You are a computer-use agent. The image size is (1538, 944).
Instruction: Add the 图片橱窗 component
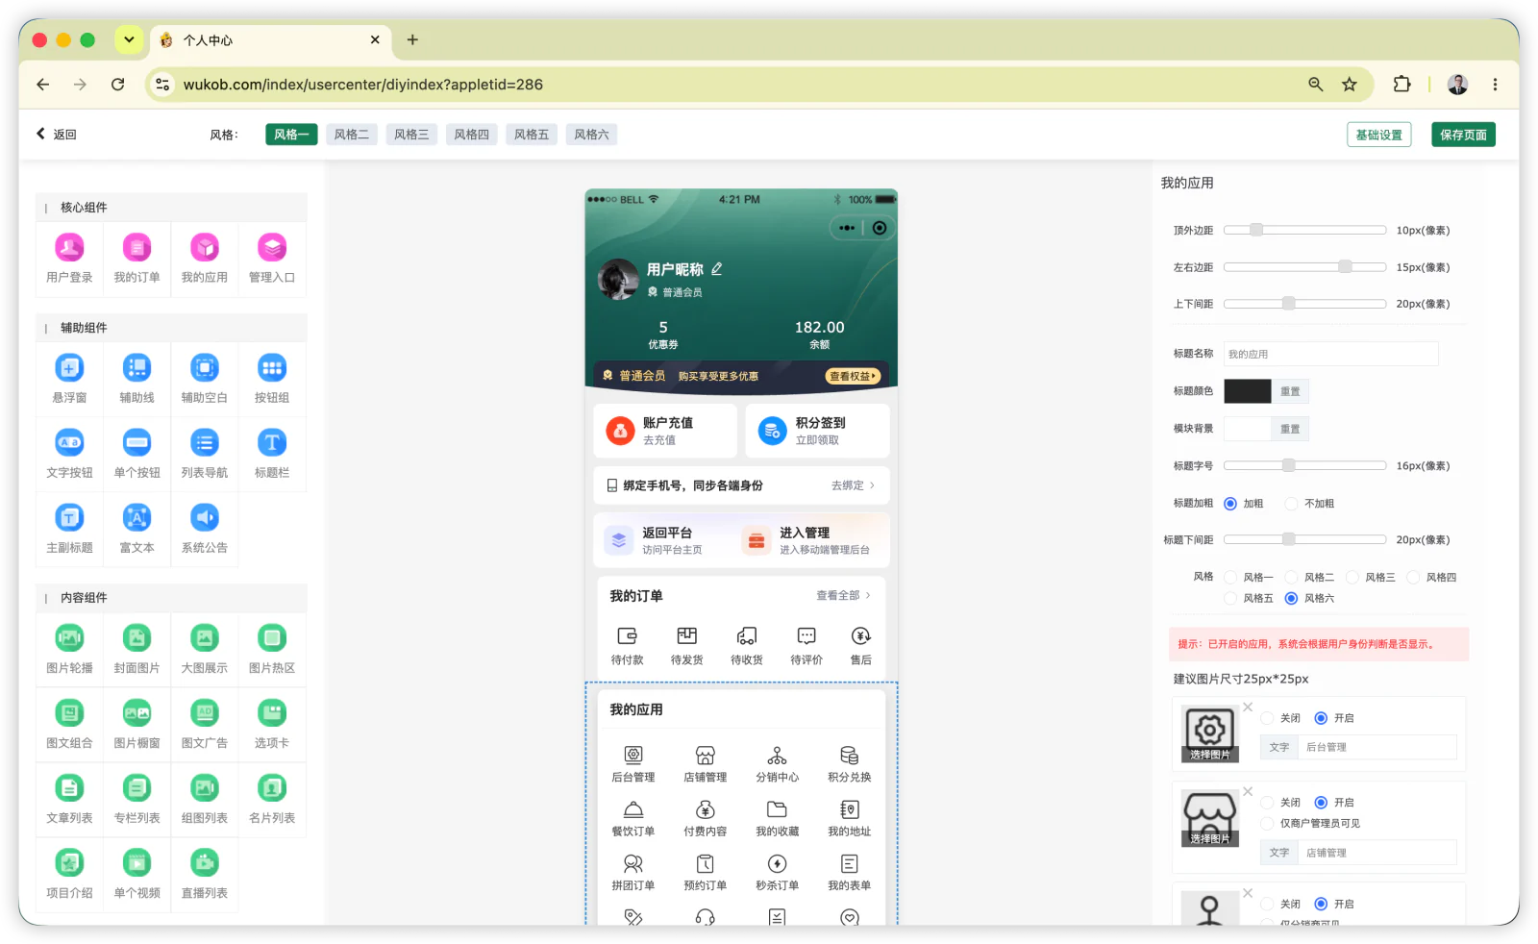(x=136, y=724)
